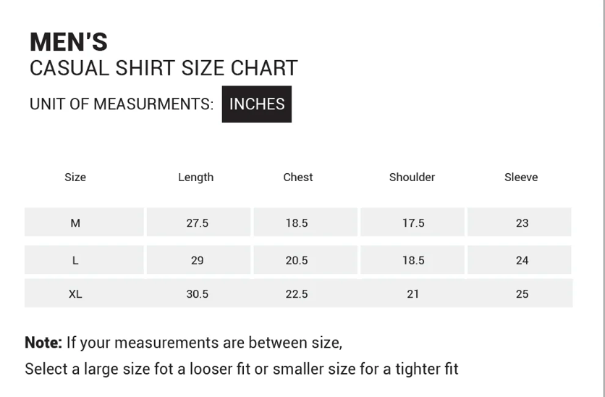Click the 23 sleeve cell for M
Screen dimensions: 605x397
click(522, 223)
